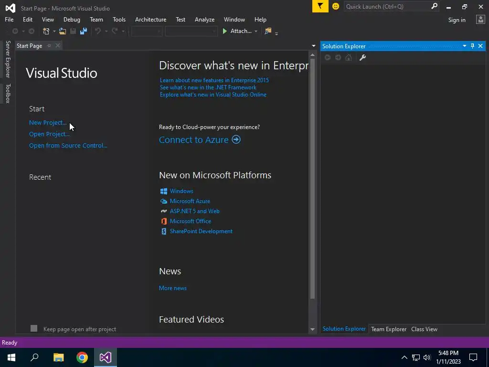Expand the Attach button dropdown arrow

coord(256,31)
